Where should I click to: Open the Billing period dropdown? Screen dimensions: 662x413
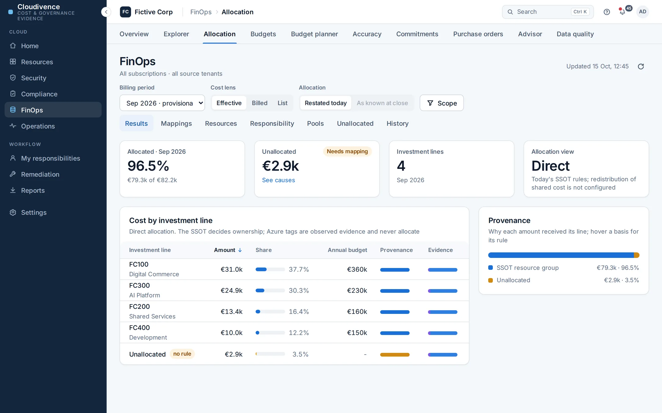pos(162,103)
